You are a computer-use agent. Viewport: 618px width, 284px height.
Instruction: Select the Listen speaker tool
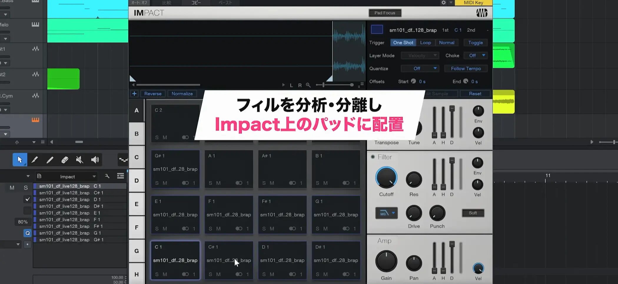[x=95, y=160]
